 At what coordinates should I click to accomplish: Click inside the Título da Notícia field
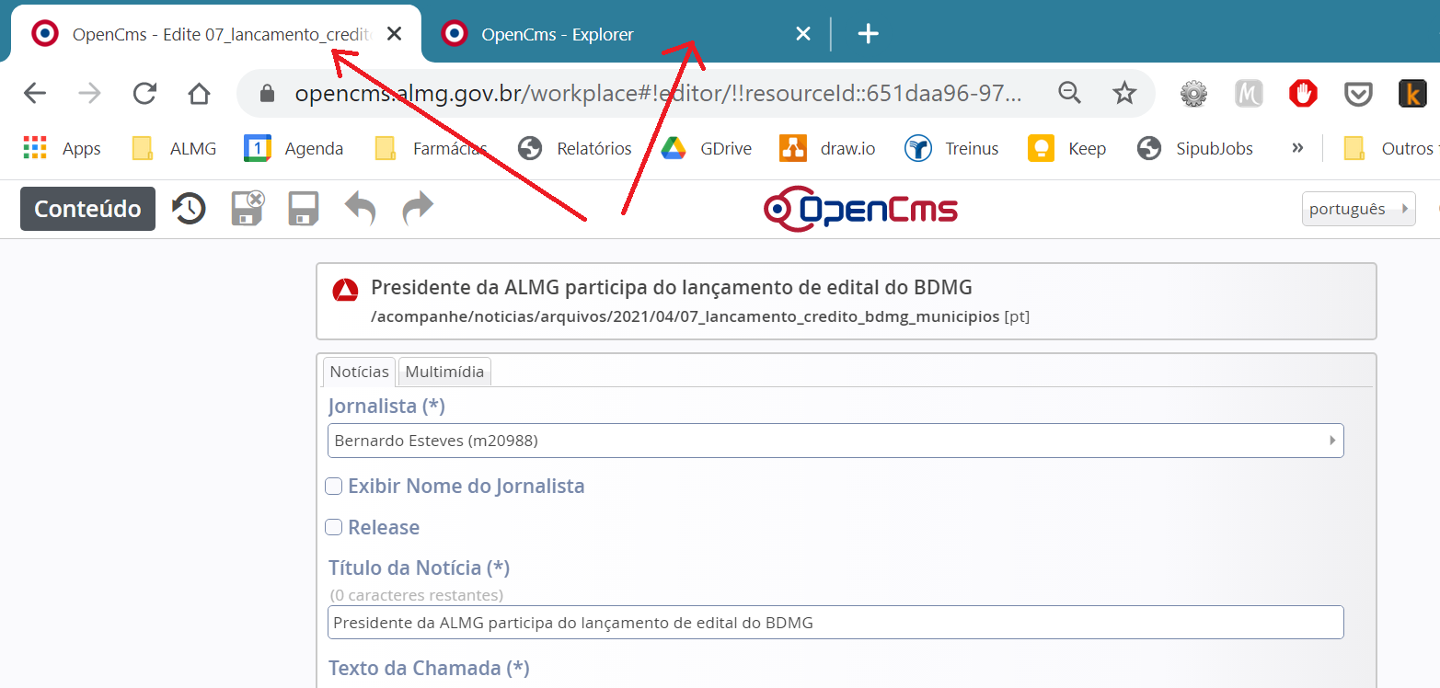pyautogui.click(x=835, y=623)
